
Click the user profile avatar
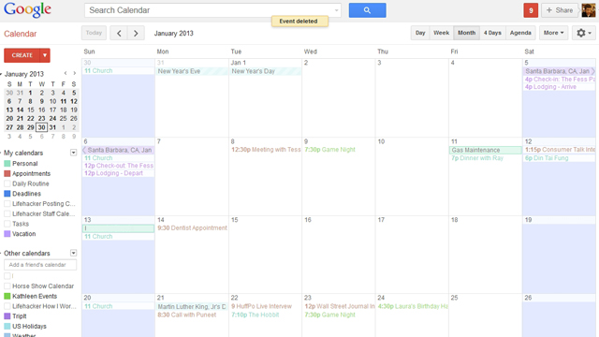pos(589,10)
